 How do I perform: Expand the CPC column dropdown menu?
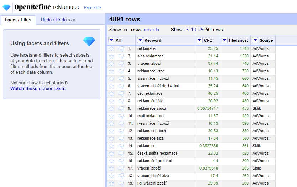(199, 40)
